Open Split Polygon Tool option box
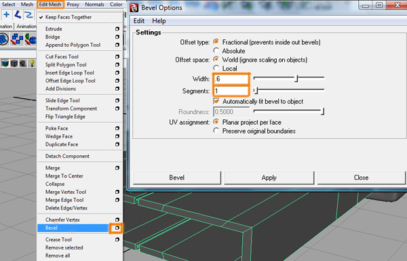The height and width of the screenshot is (261, 407). [117, 64]
